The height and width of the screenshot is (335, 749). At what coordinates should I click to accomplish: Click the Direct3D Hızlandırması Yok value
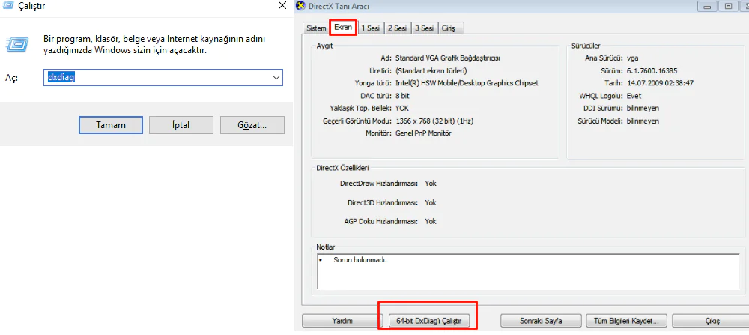point(431,202)
